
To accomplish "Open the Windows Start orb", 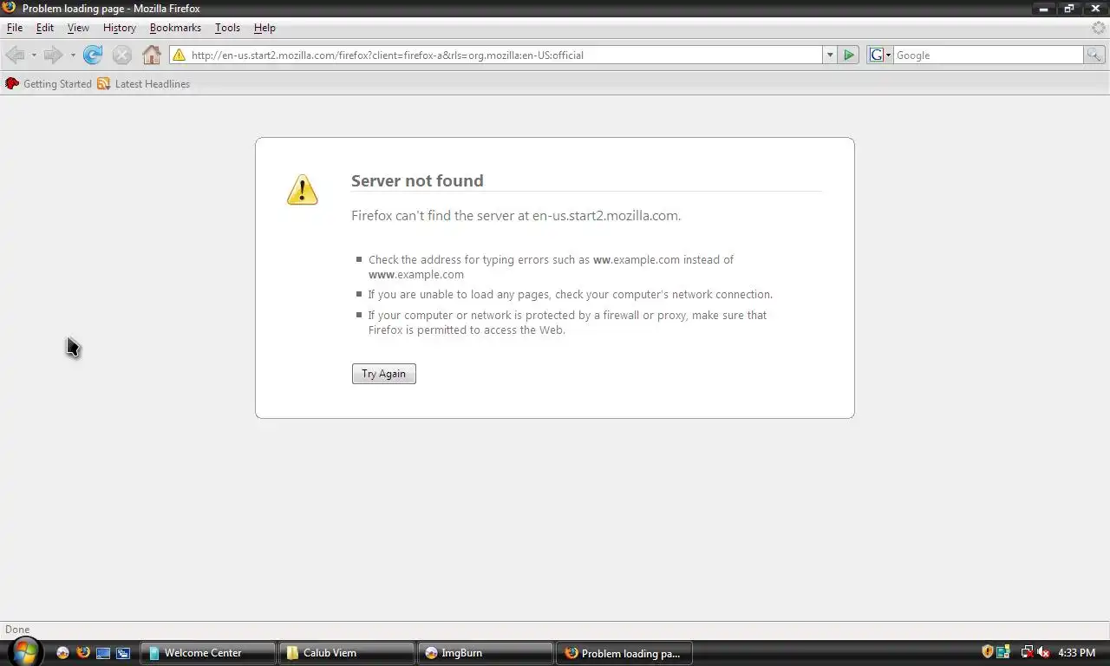I will [25, 651].
